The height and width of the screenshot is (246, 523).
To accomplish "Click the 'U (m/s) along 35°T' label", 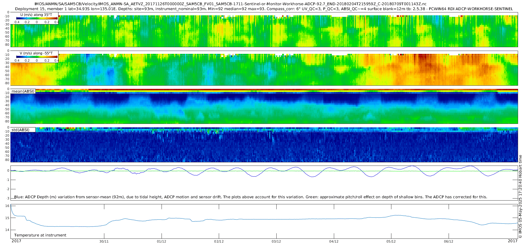I will click(x=36, y=15).
